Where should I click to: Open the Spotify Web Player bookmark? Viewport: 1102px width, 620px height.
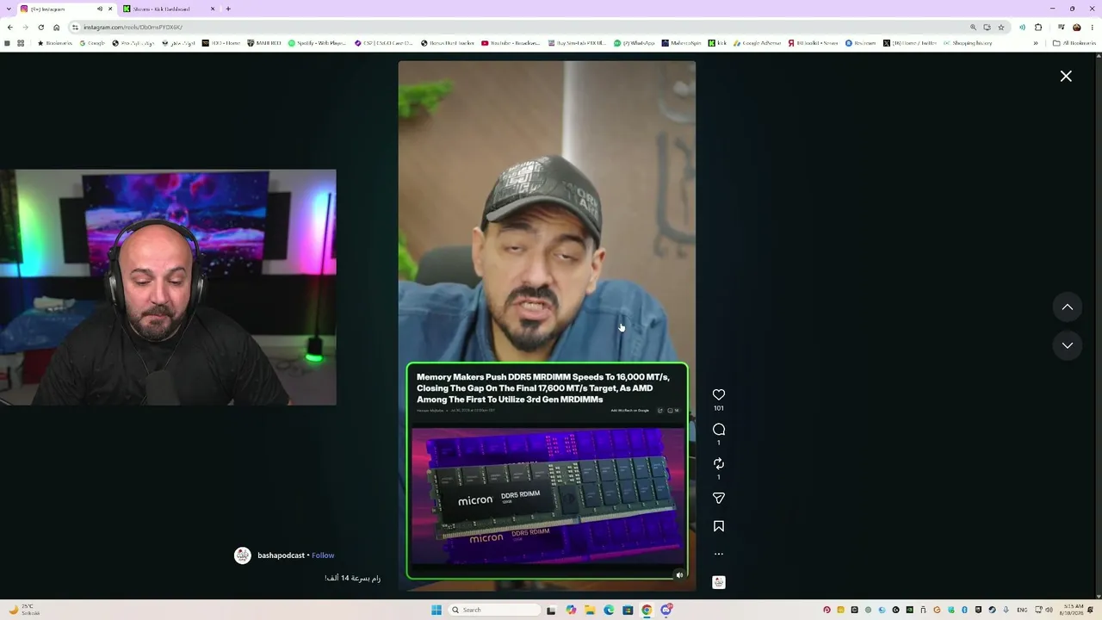[318, 43]
